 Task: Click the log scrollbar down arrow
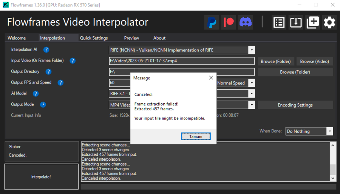click(333, 178)
